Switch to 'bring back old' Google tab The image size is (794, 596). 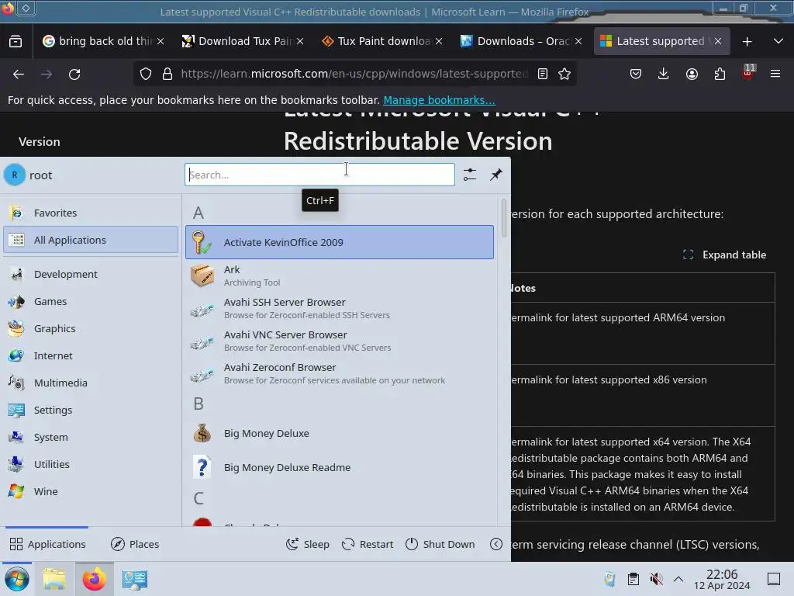pyautogui.click(x=103, y=41)
